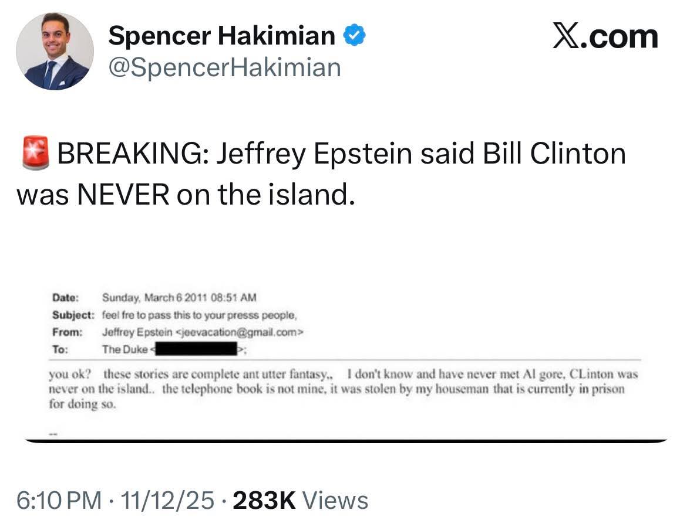The width and height of the screenshot is (680, 527).
Task: Open the Spencer Hakimian display name
Action: pos(221,36)
